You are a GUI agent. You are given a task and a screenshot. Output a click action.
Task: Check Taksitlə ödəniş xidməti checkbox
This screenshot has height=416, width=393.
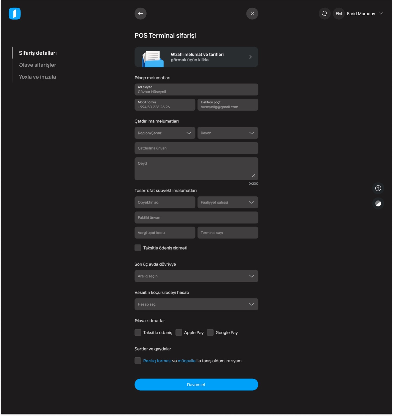138,248
